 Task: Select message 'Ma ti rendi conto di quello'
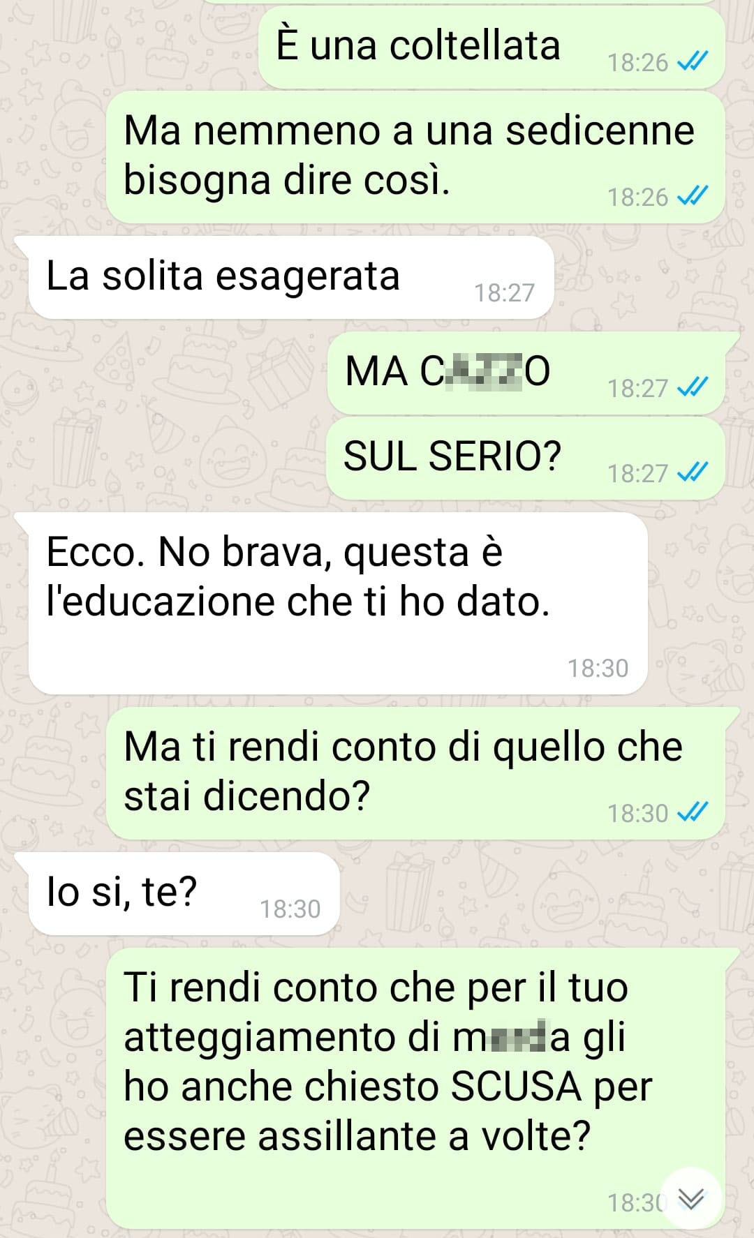point(415,773)
